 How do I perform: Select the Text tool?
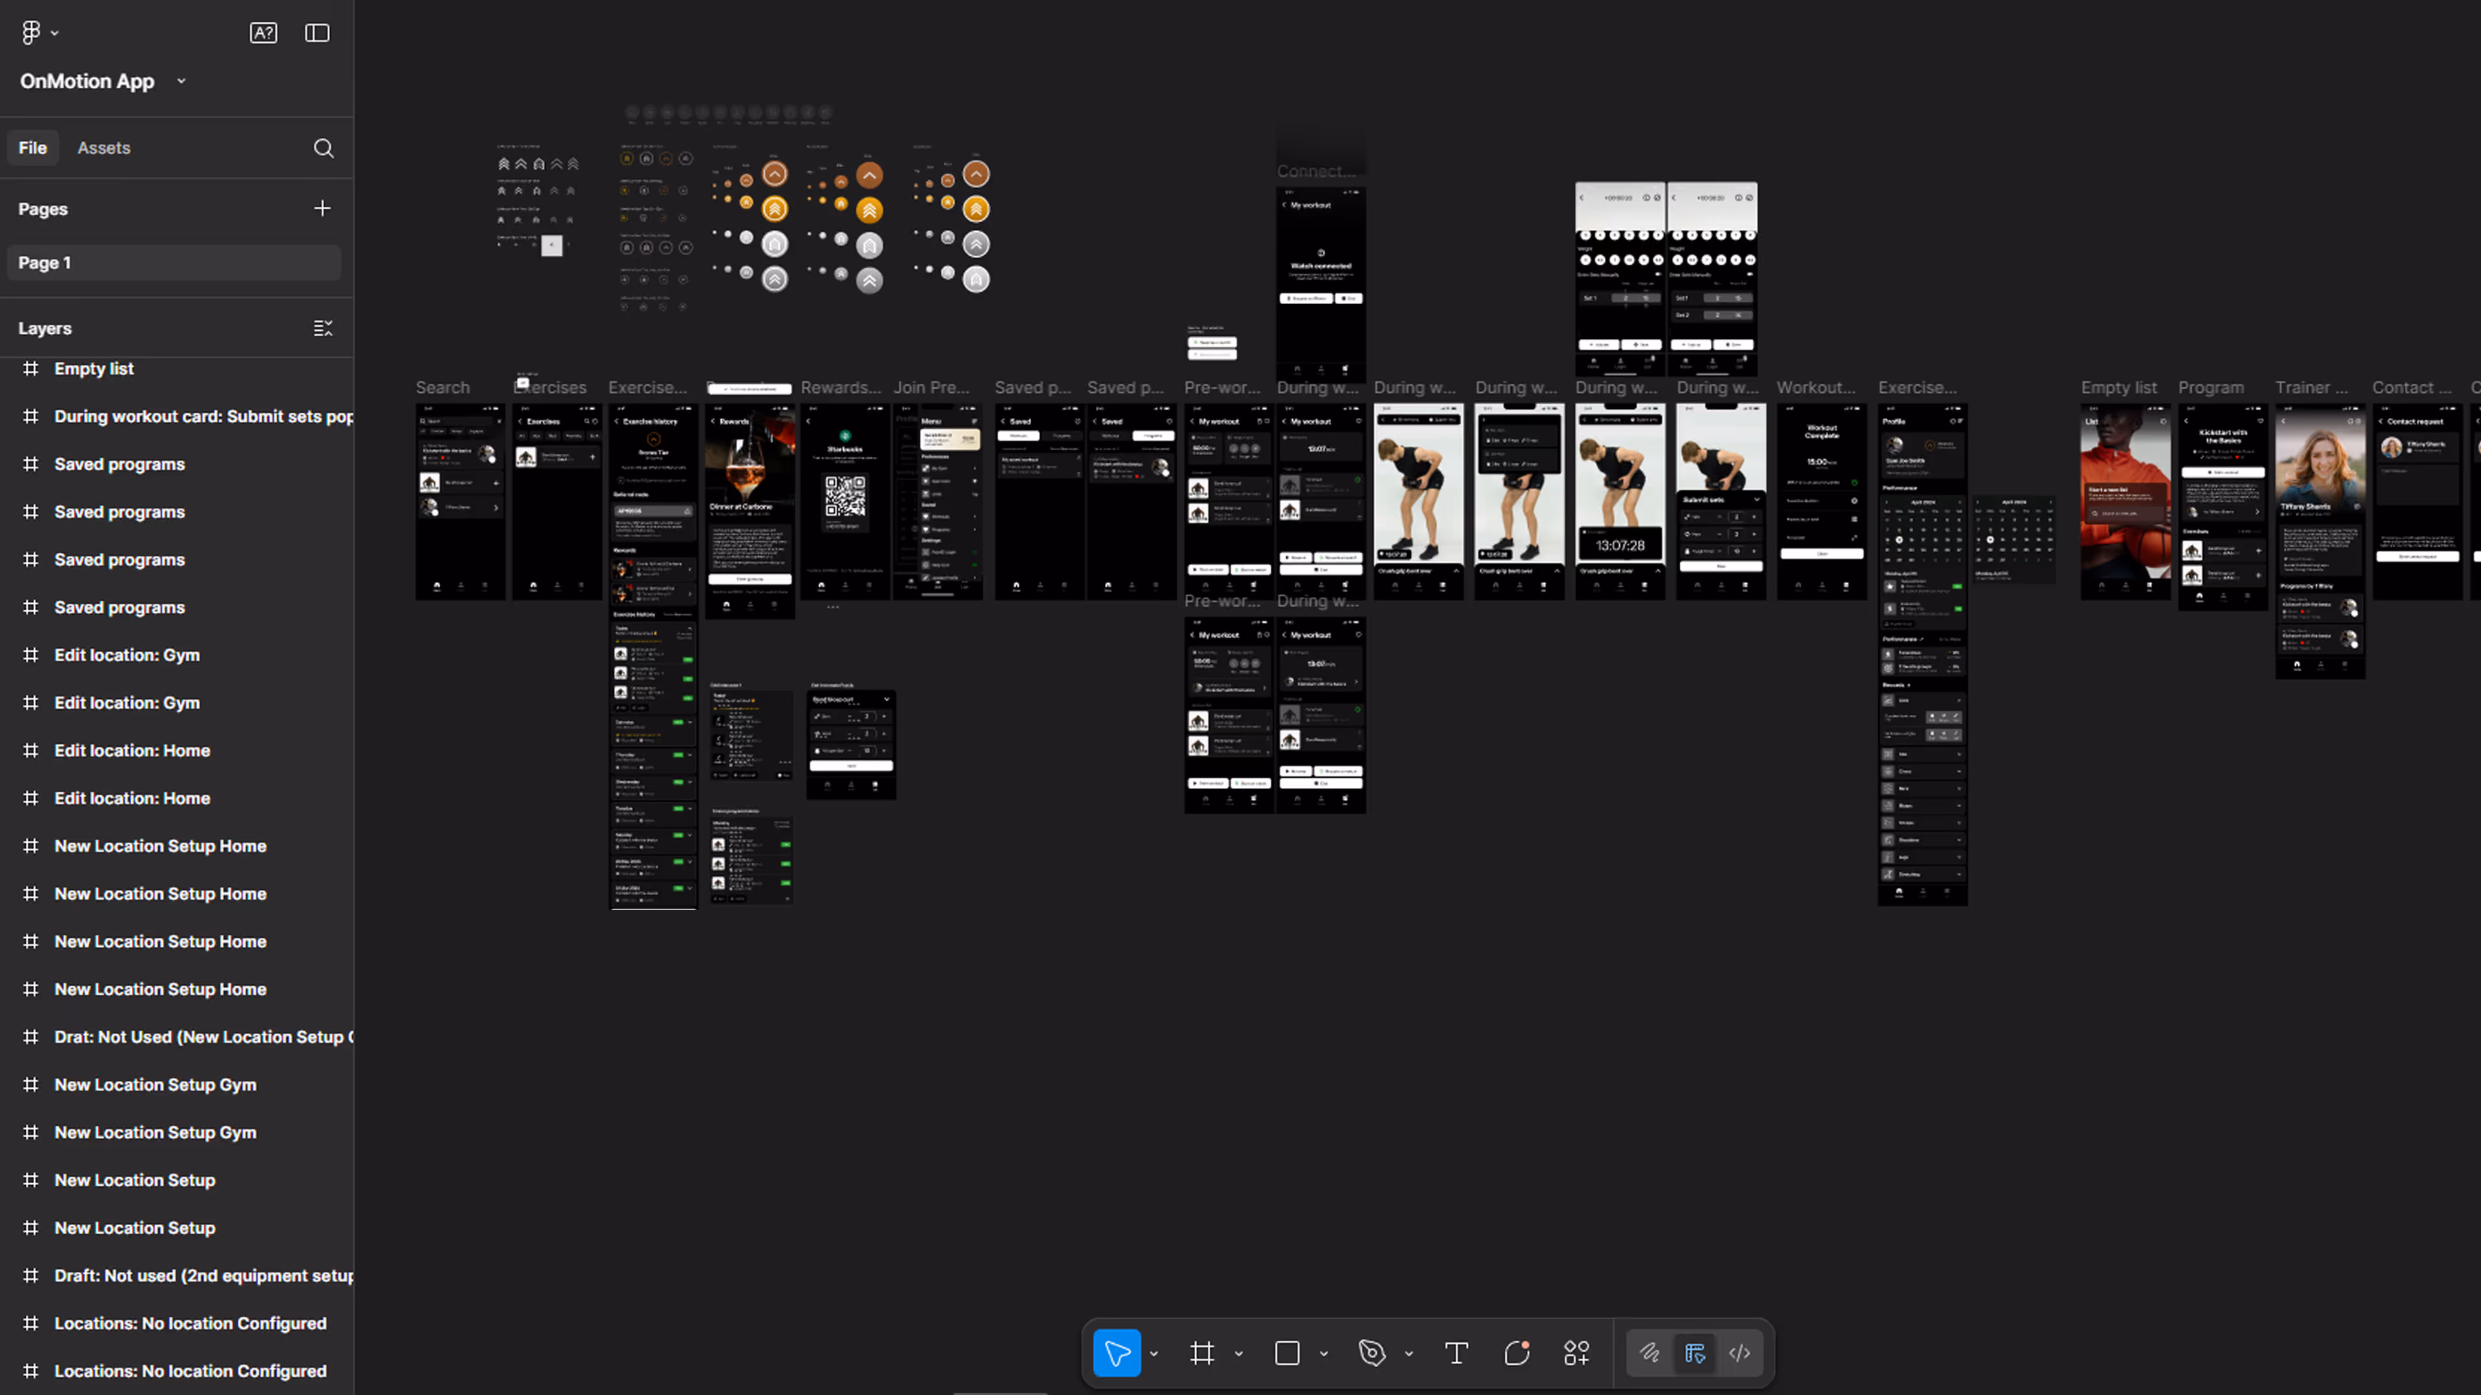click(1456, 1352)
